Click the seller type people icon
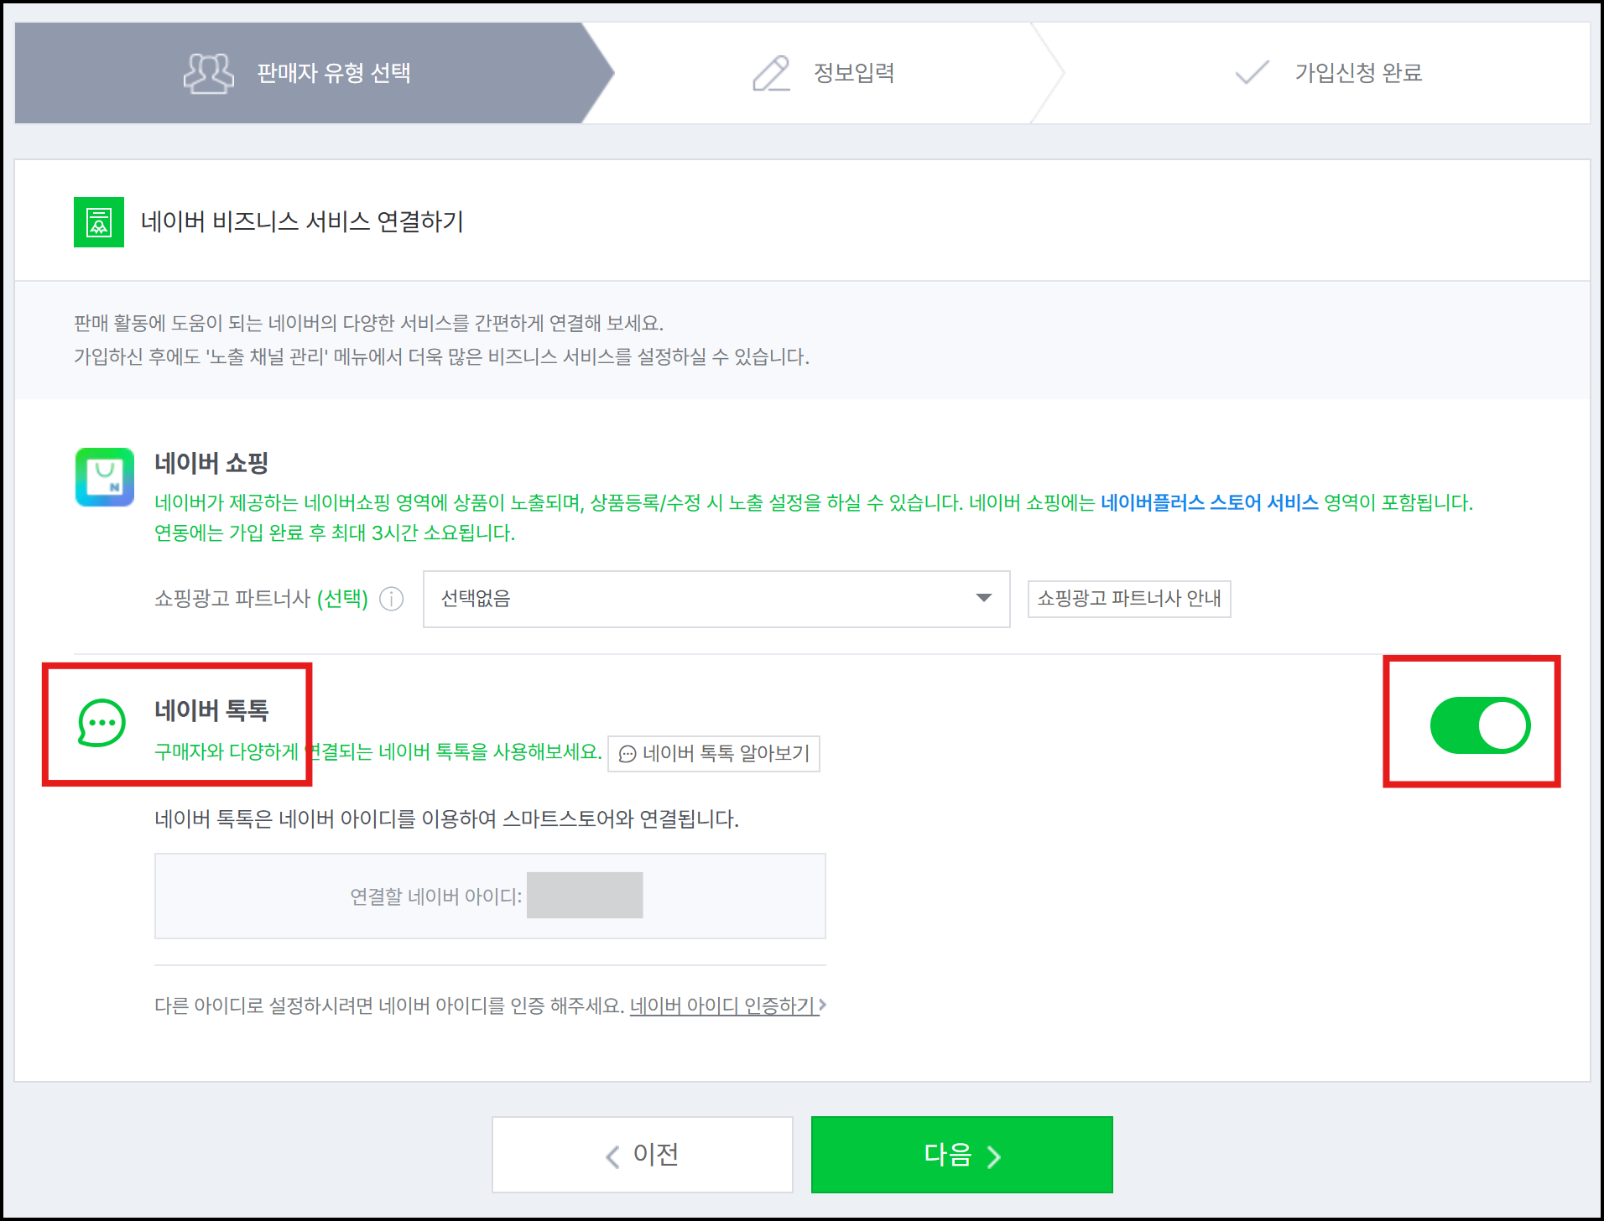The image size is (1604, 1221). point(208,74)
